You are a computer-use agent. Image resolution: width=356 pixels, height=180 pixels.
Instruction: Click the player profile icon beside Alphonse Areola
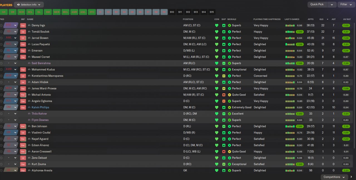coord(29,170)
